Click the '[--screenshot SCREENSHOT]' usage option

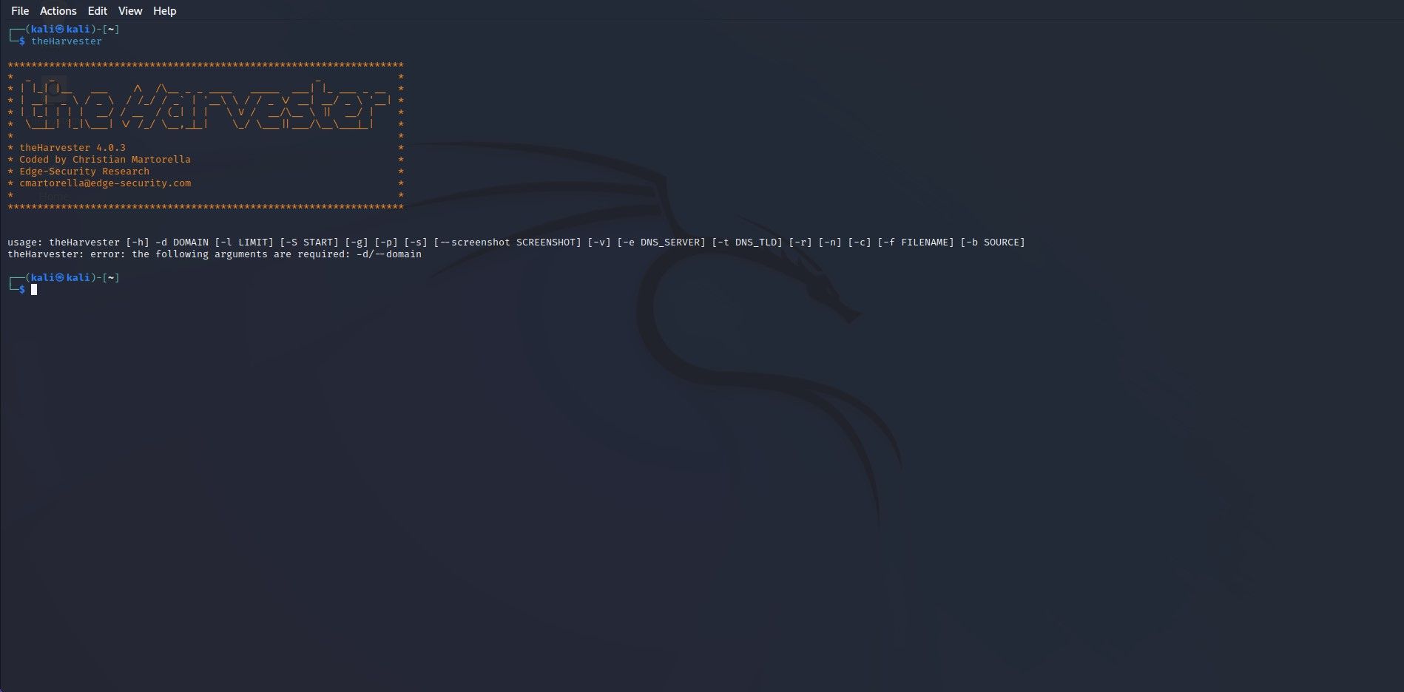507,242
